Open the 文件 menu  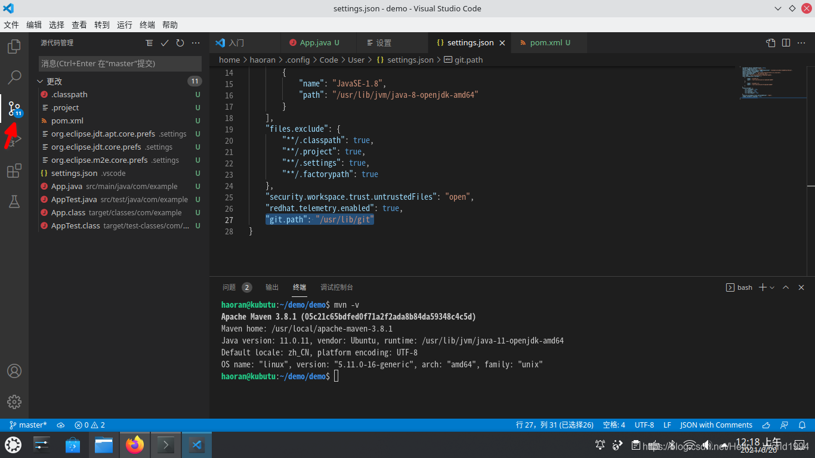point(11,25)
